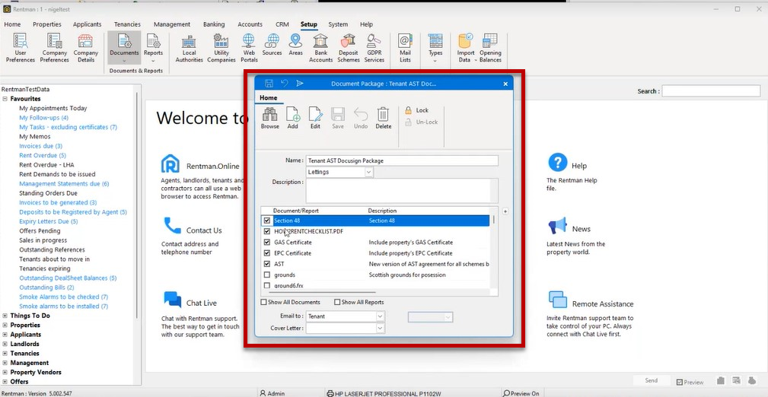Click the Send button at bottom right
768x397 pixels.
tap(651, 380)
